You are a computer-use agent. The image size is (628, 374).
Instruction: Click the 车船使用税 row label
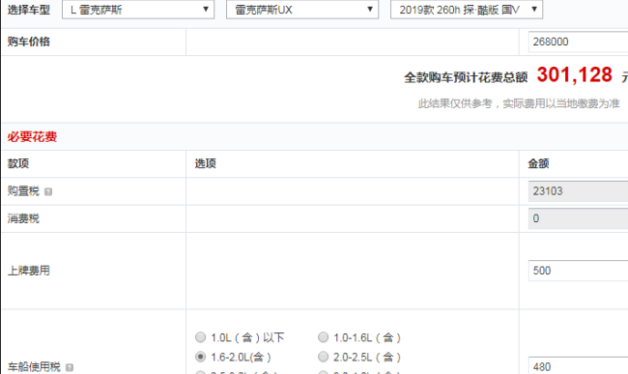34,367
